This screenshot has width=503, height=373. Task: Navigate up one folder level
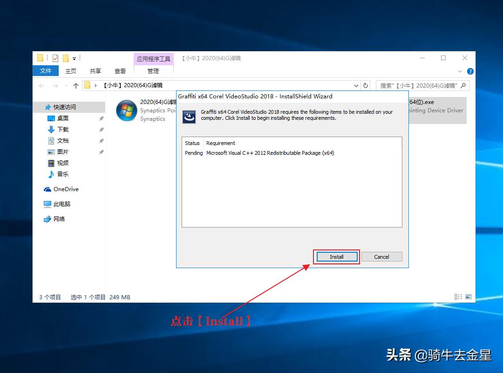[76, 85]
